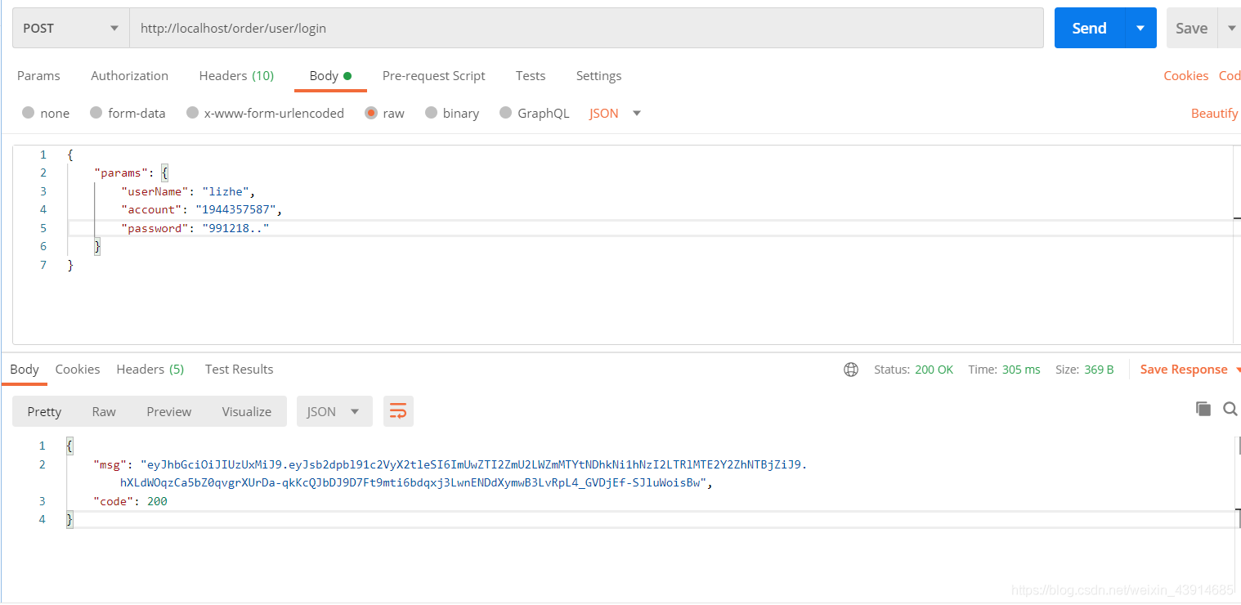
Task: Beautify the request body
Action: [1214, 113]
